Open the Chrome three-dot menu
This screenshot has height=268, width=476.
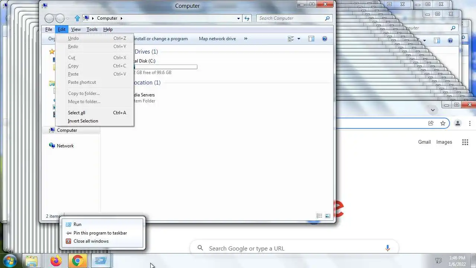470,123
